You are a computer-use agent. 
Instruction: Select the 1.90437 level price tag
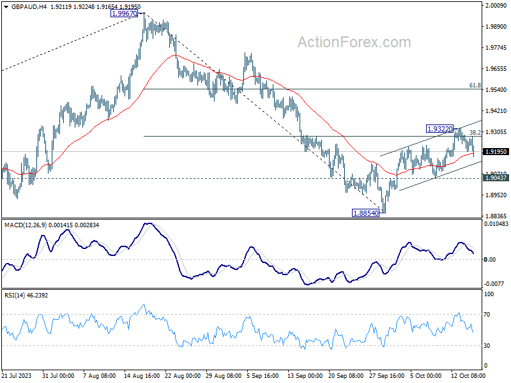point(496,178)
